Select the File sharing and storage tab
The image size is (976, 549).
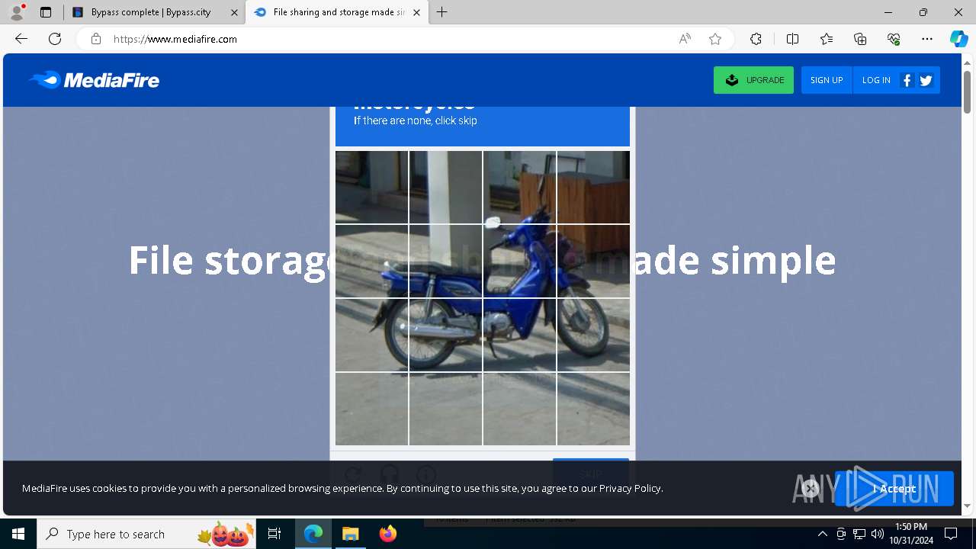[335, 12]
